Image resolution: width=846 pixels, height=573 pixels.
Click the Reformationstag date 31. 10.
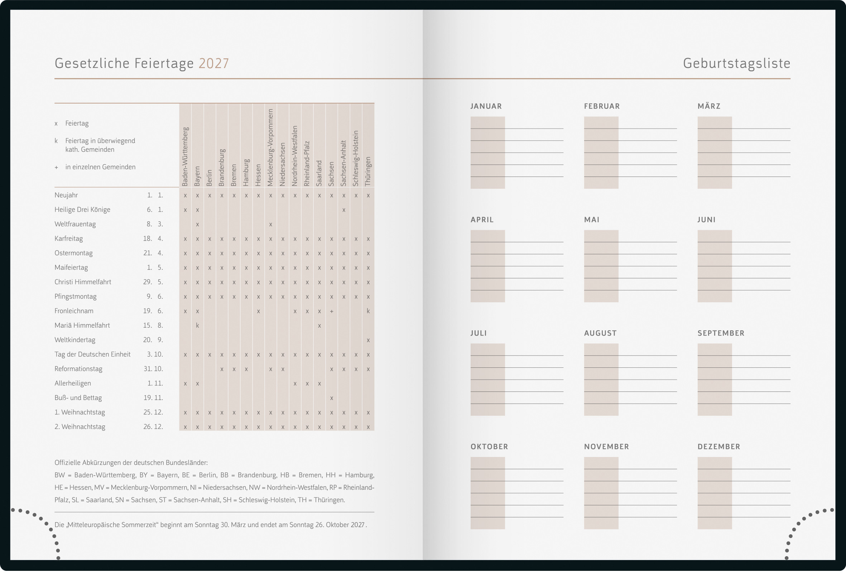[153, 370]
